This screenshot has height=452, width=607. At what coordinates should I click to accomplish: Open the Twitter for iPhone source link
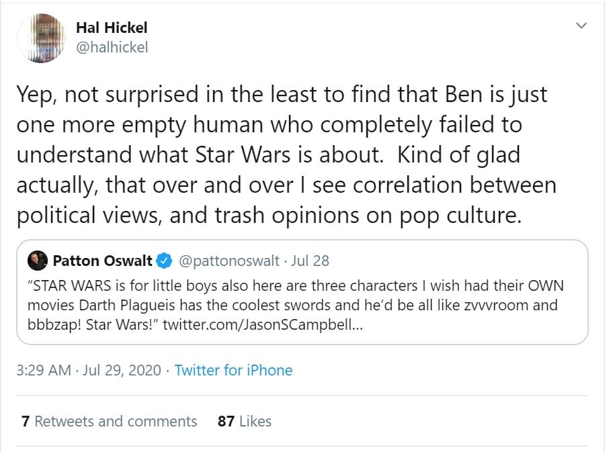point(233,370)
